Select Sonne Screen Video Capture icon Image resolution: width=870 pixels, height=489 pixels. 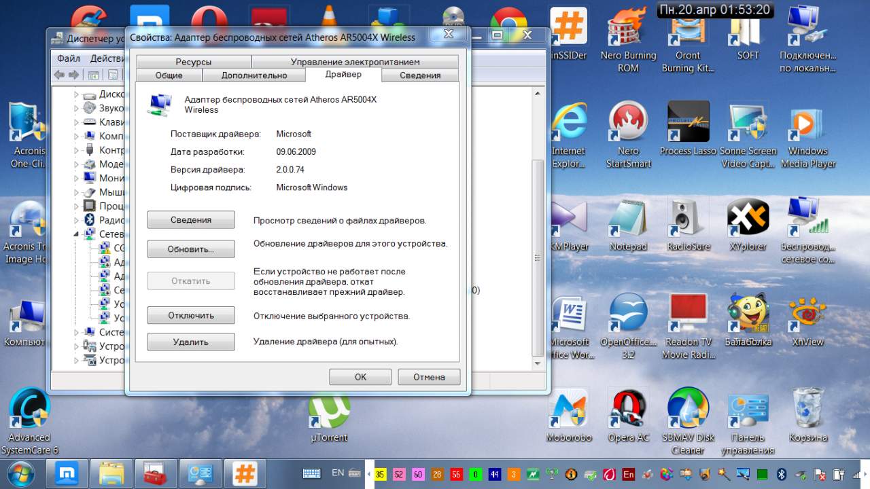pyautogui.click(x=748, y=135)
